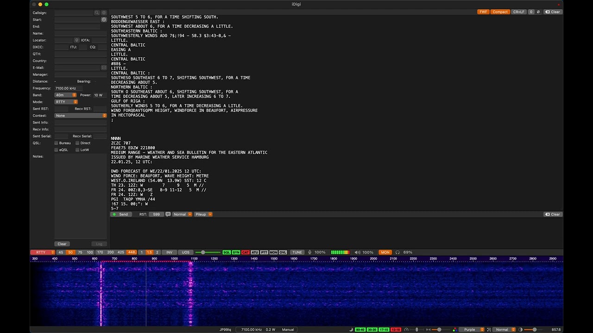Open the Pileup dropdown
The height and width of the screenshot is (333, 593).
(203, 214)
